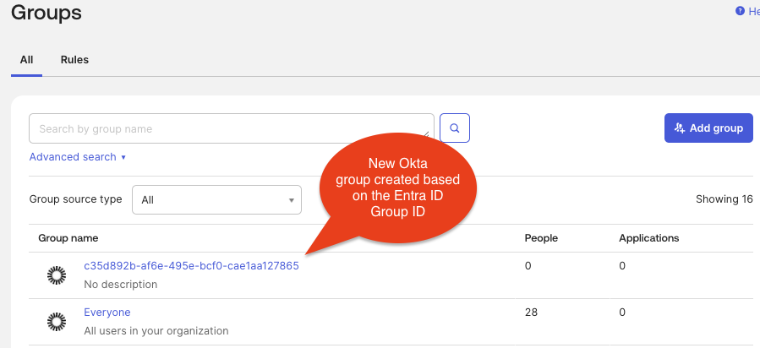Click the Group name column header
The height and width of the screenshot is (348, 760).
(68, 238)
